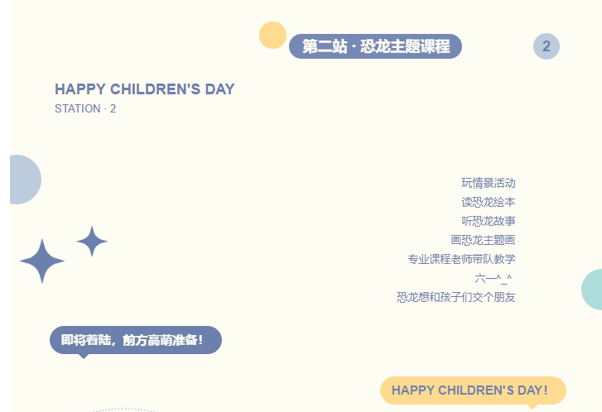Select the small four-point star
The width and height of the screenshot is (602, 412).
(x=92, y=242)
